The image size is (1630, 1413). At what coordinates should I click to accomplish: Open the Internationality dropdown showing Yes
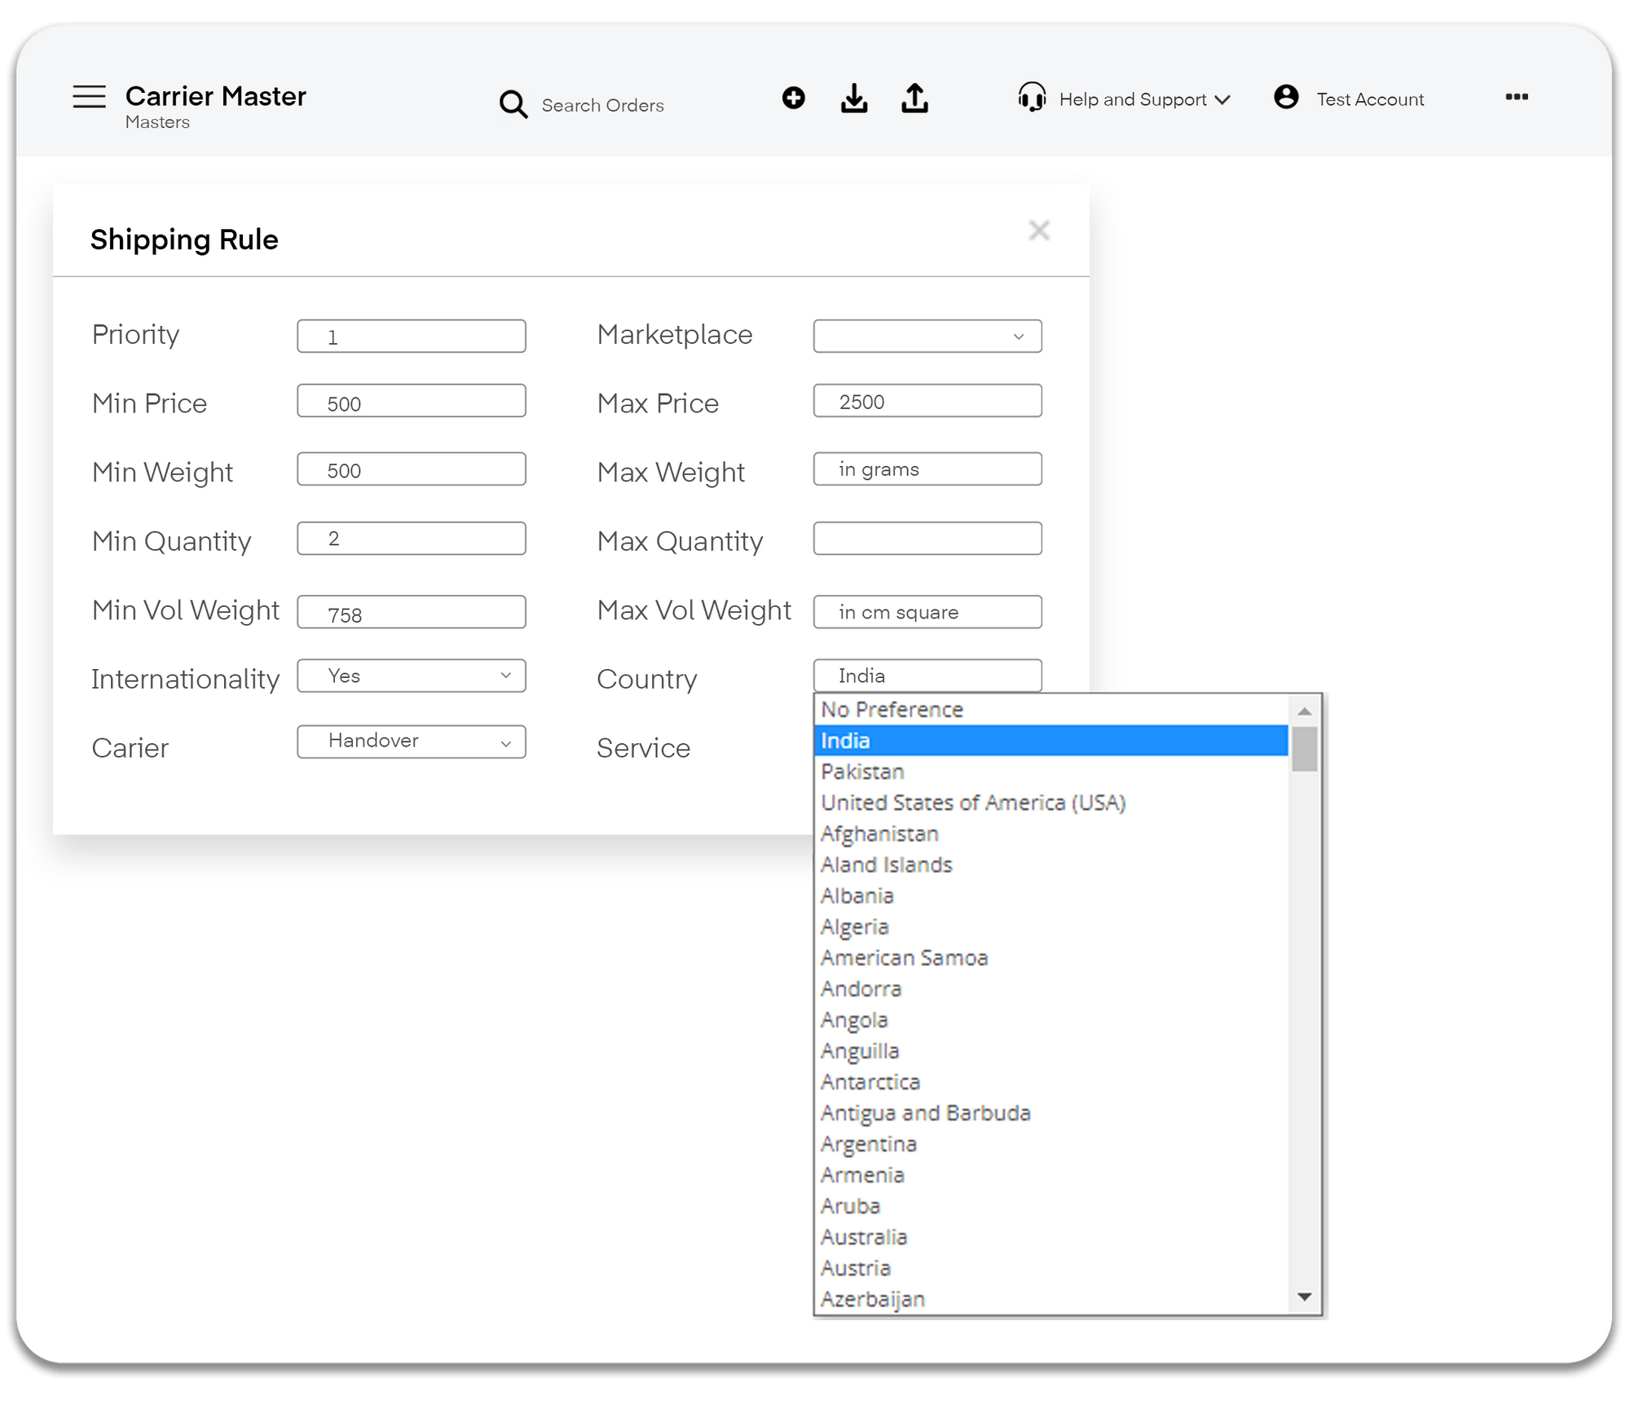[411, 676]
